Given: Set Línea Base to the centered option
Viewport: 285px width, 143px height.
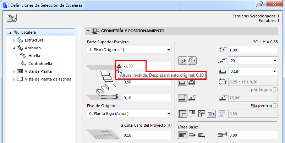Looking at the screenshot, I should (x=192, y=135).
